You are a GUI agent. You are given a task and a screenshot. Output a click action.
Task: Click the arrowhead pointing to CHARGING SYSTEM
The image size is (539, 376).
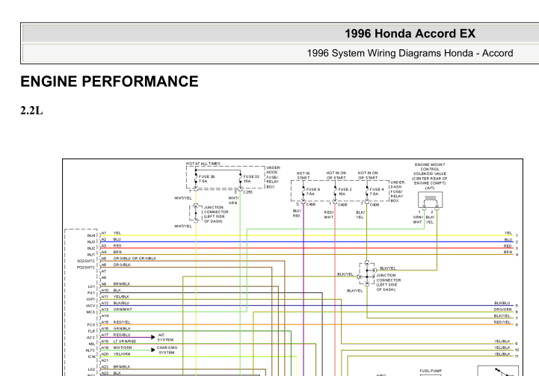pyautogui.click(x=153, y=350)
